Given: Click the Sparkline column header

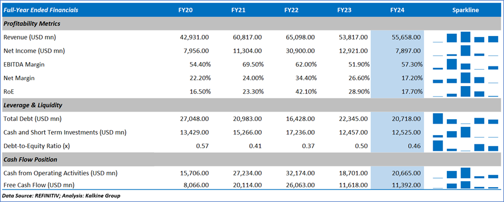Looking at the screenshot, I should pyautogui.click(x=465, y=10).
